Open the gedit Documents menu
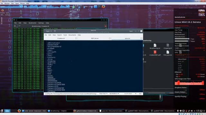 [x=72, y=35]
